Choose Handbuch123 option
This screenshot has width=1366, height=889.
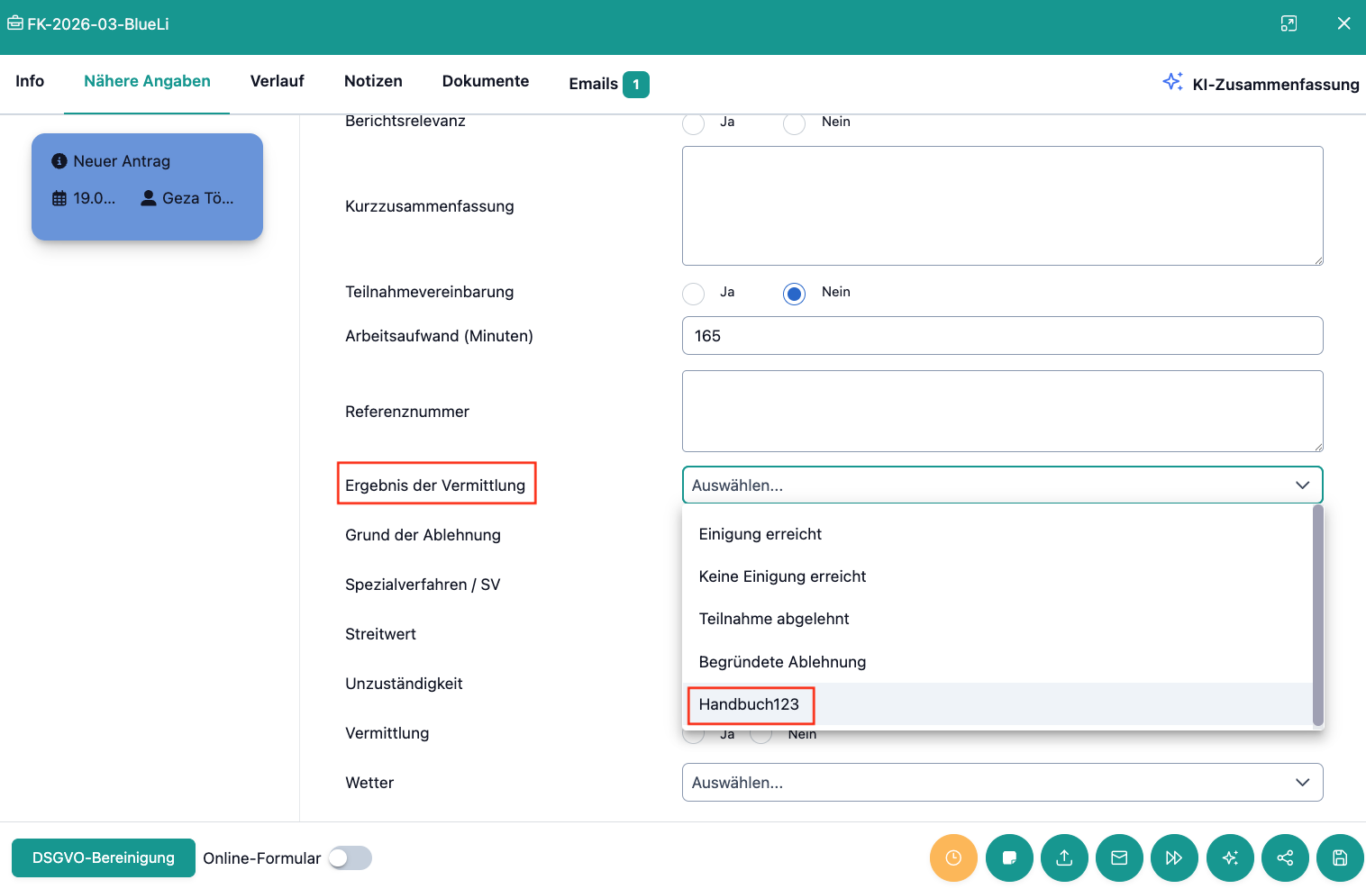click(x=997, y=704)
